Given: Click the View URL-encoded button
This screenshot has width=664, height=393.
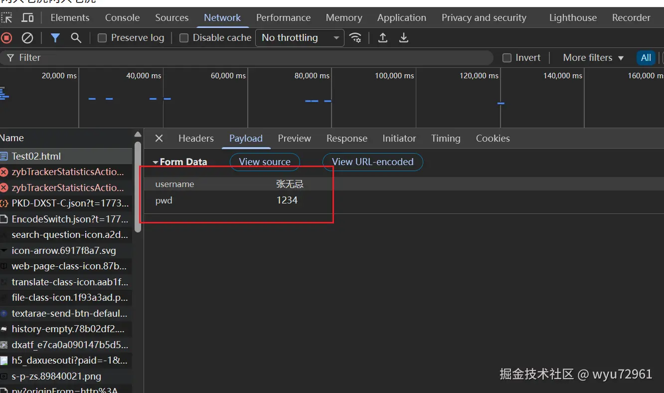Looking at the screenshot, I should click(373, 162).
